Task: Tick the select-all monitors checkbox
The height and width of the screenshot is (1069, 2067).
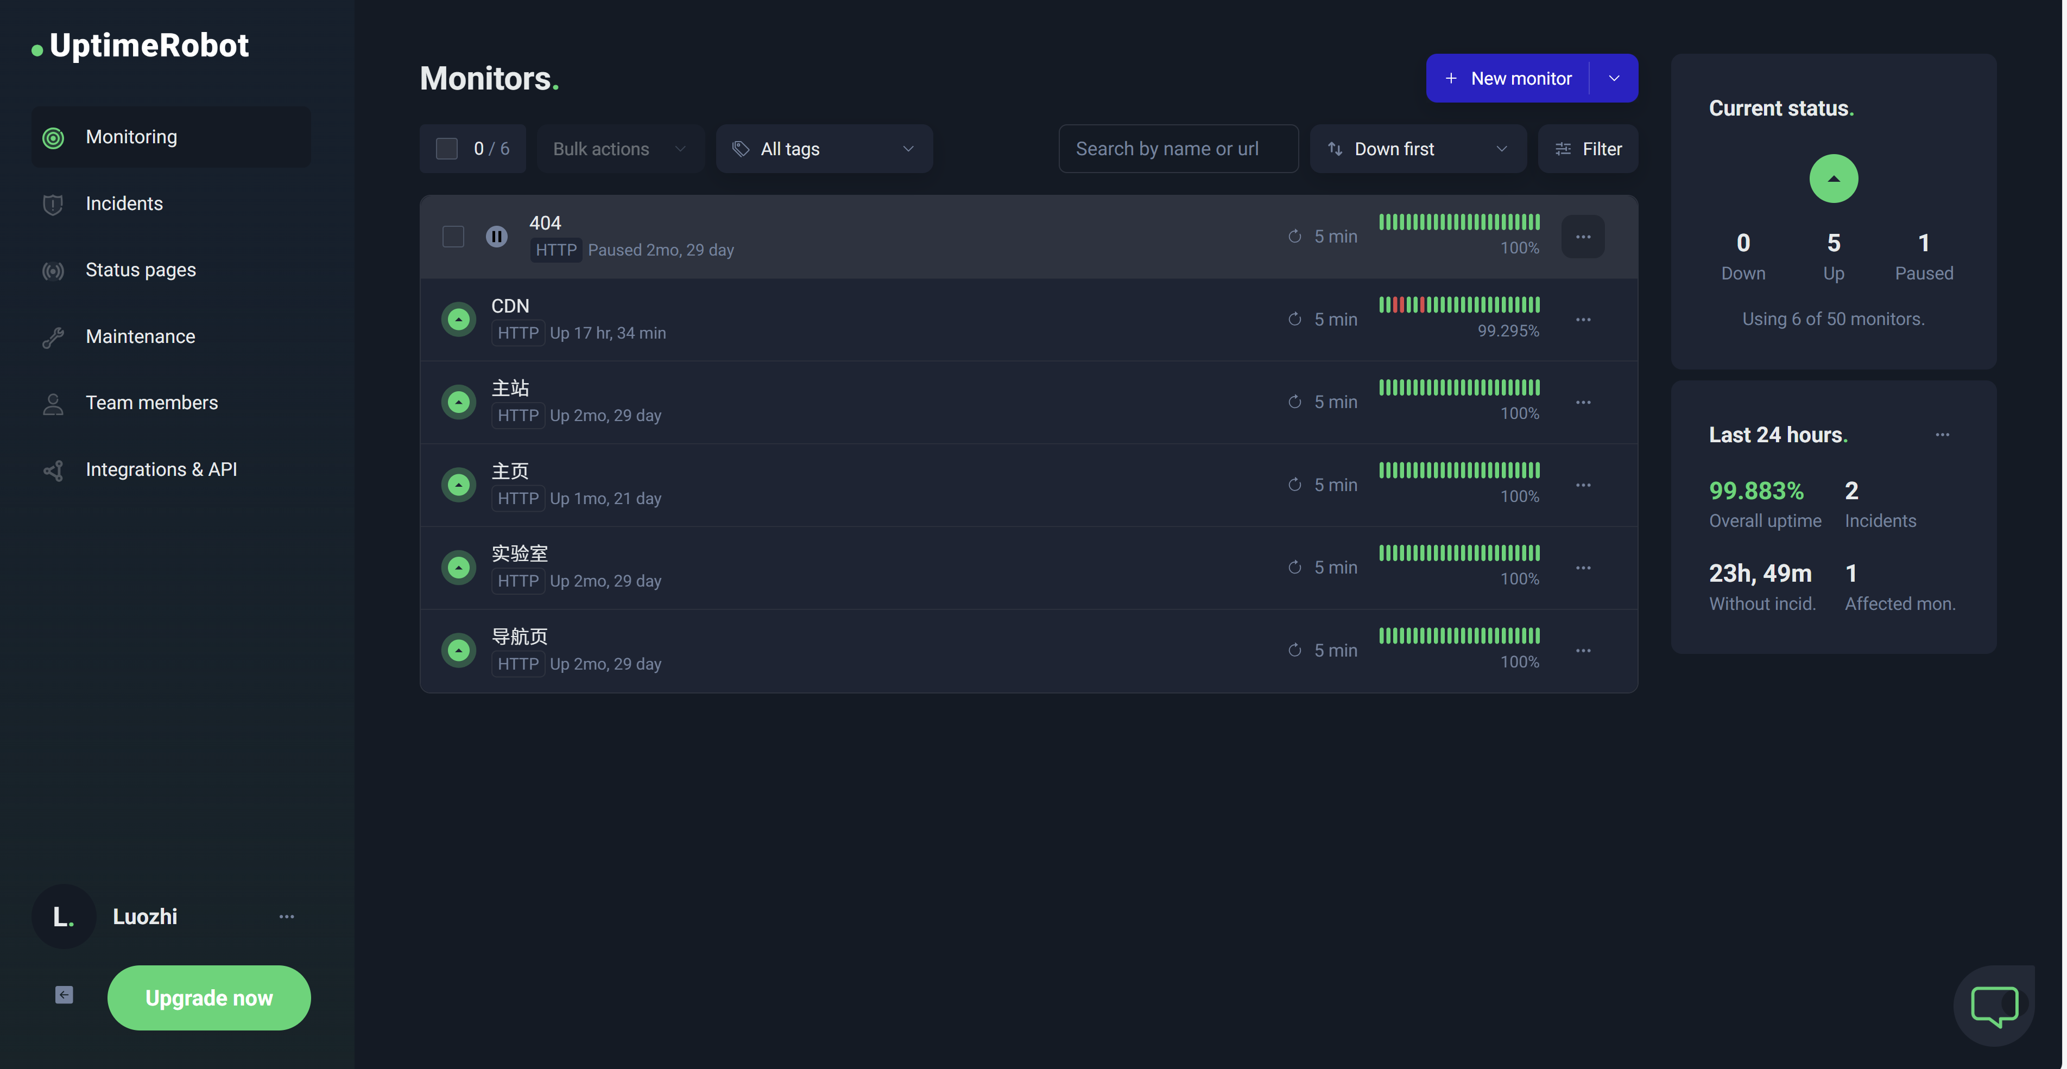Action: pos(447,149)
